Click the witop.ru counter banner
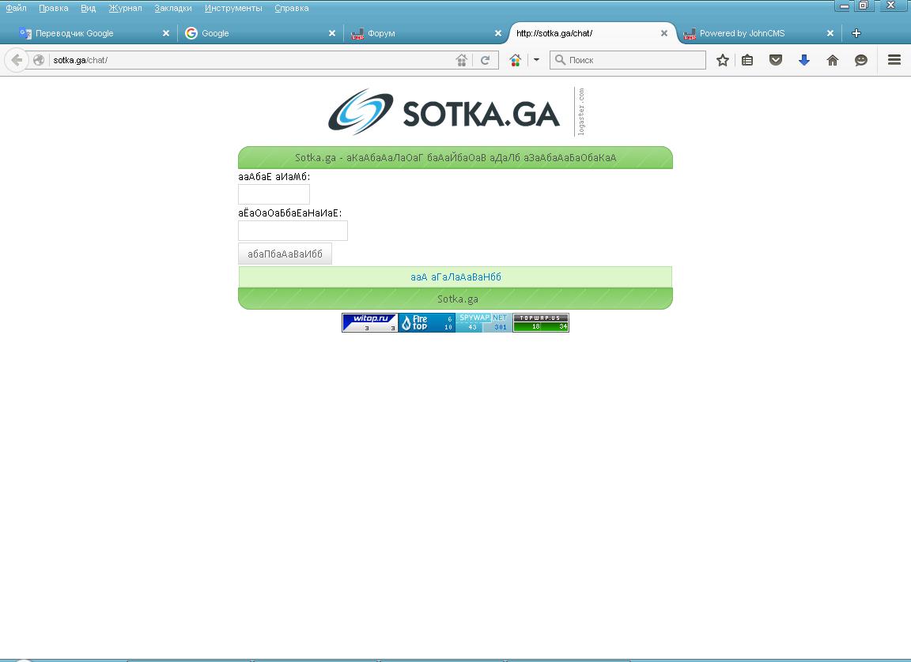911x662 pixels. tap(369, 322)
